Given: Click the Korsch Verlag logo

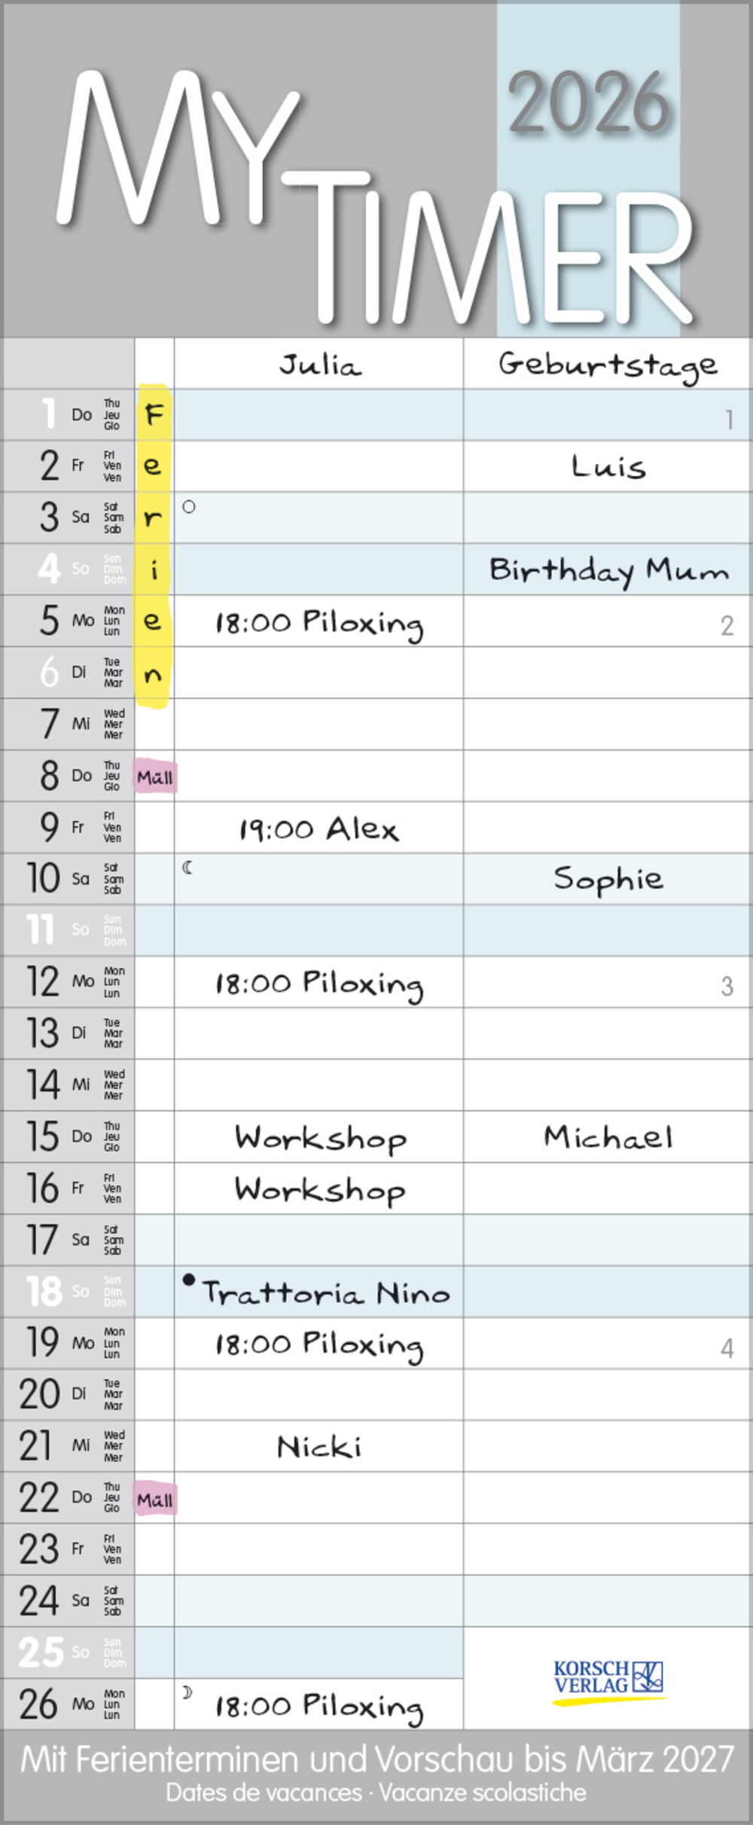Looking at the screenshot, I should click(609, 1682).
